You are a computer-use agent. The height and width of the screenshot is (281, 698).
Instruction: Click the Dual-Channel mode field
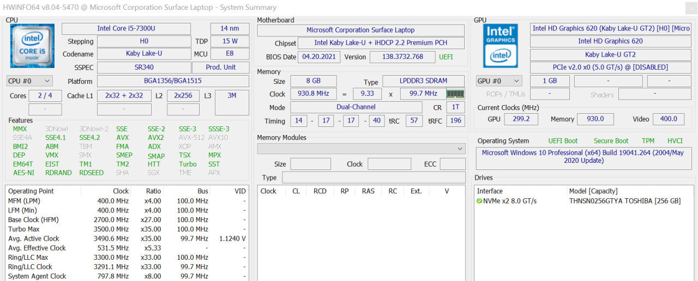356,107
